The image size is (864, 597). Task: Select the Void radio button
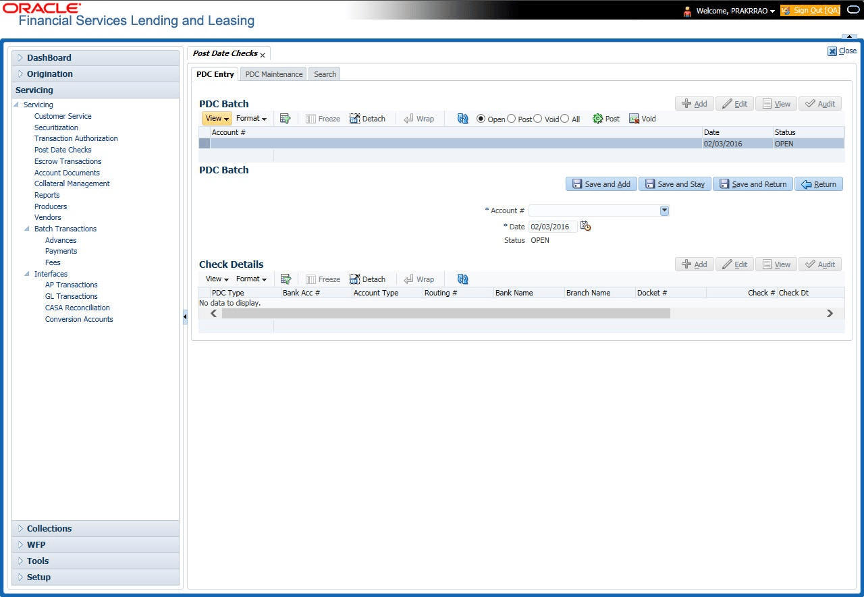point(538,119)
